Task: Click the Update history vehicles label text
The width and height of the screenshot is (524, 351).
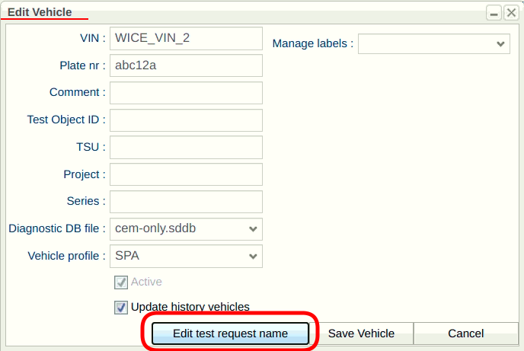Action: pyautogui.click(x=190, y=307)
